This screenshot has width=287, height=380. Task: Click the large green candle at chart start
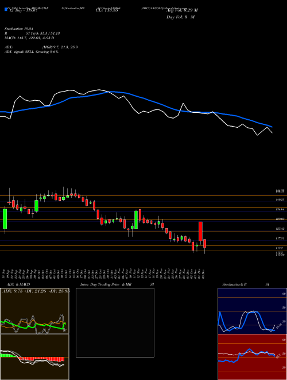(x=5, y=219)
